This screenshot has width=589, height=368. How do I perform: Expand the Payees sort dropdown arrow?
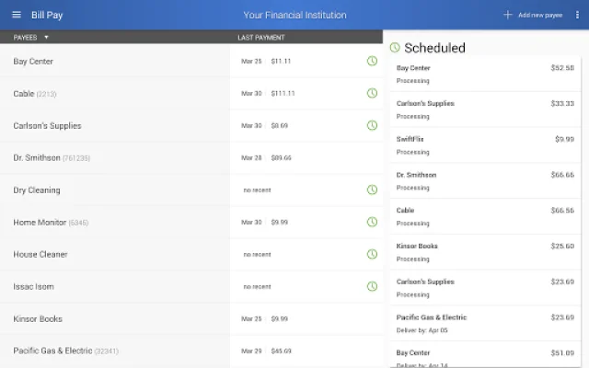pos(46,37)
